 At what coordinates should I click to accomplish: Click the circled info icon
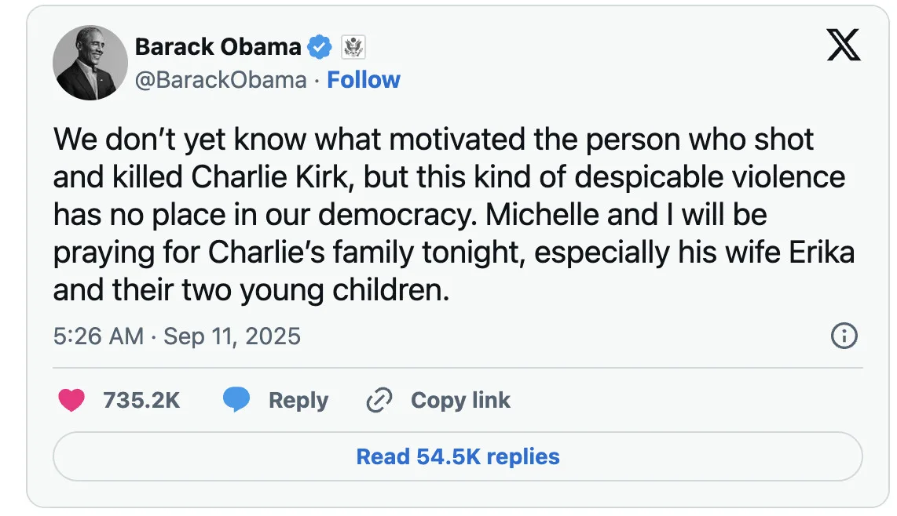pyautogui.click(x=844, y=336)
